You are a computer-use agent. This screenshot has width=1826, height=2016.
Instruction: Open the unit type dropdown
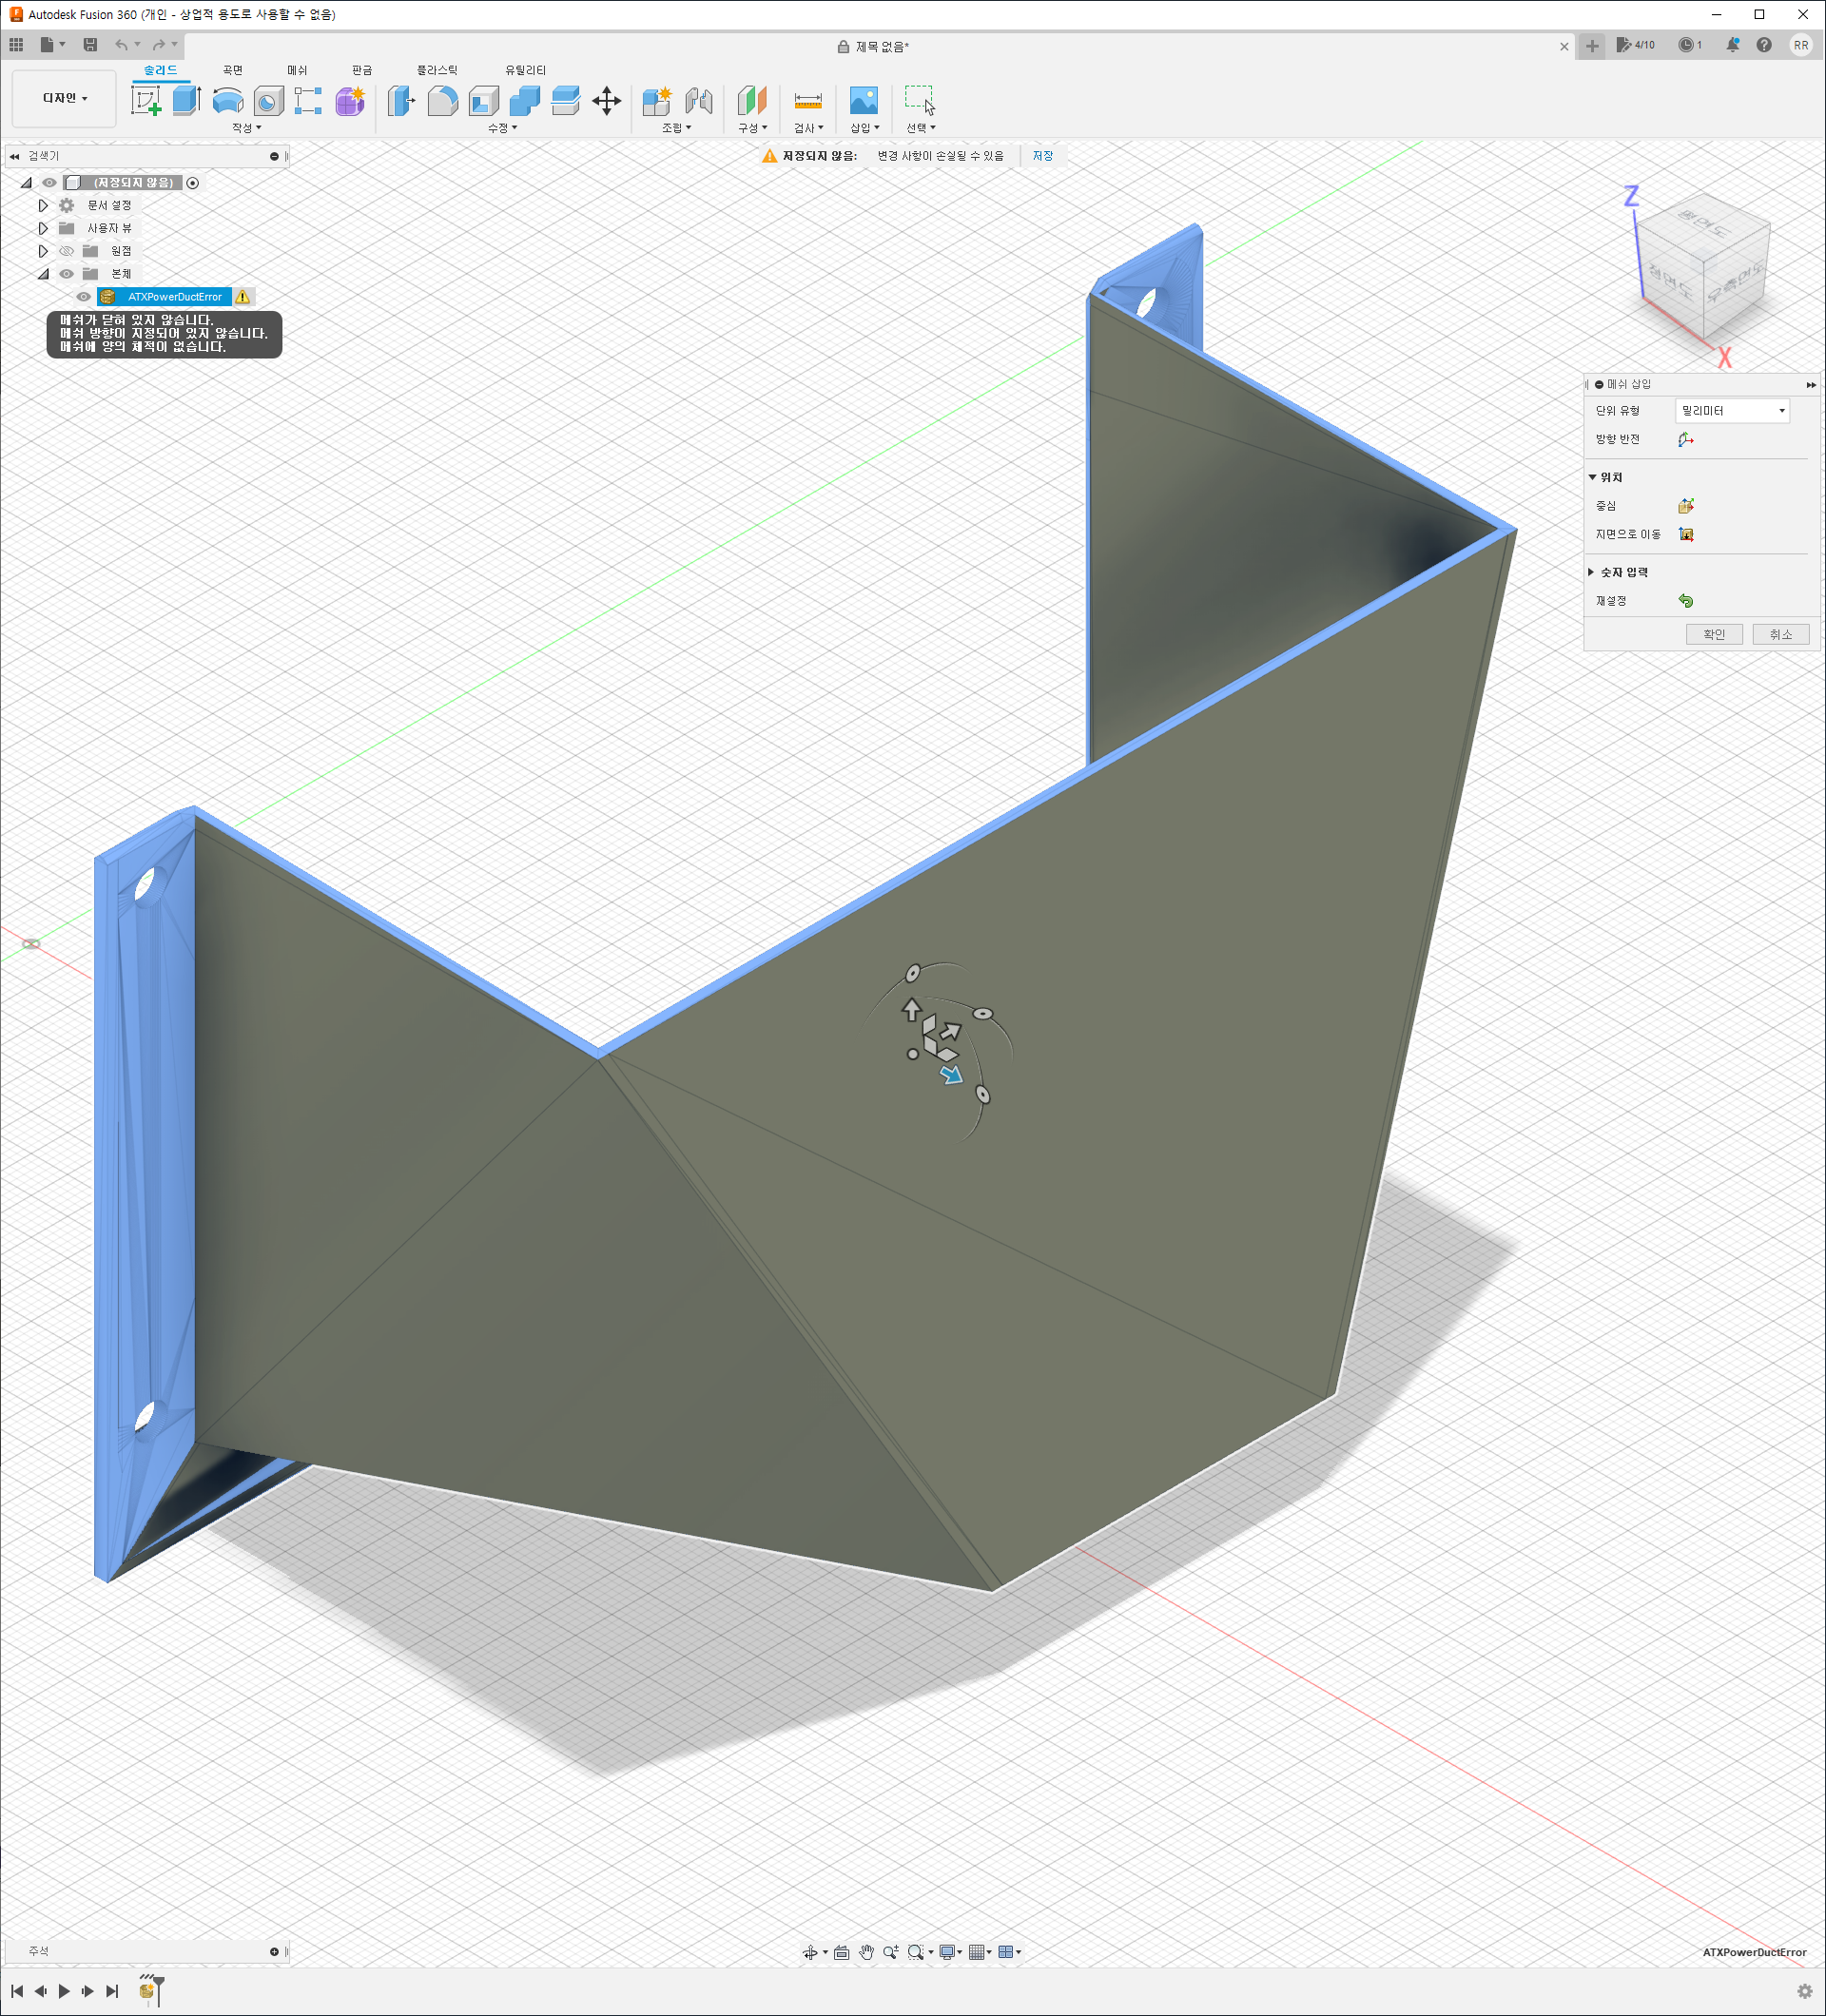tap(1732, 411)
